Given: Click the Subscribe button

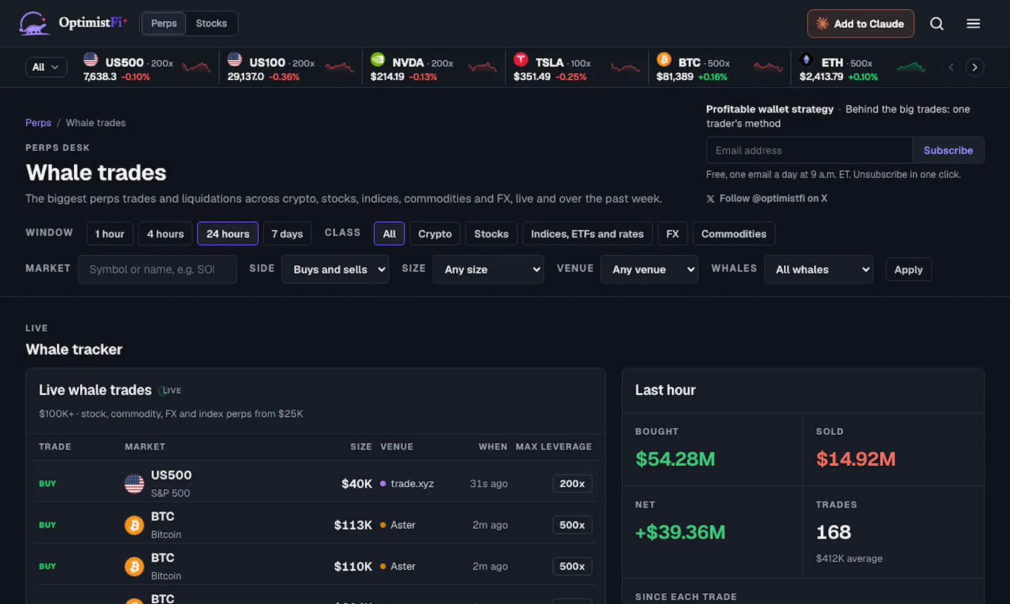Looking at the screenshot, I should [x=948, y=150].
